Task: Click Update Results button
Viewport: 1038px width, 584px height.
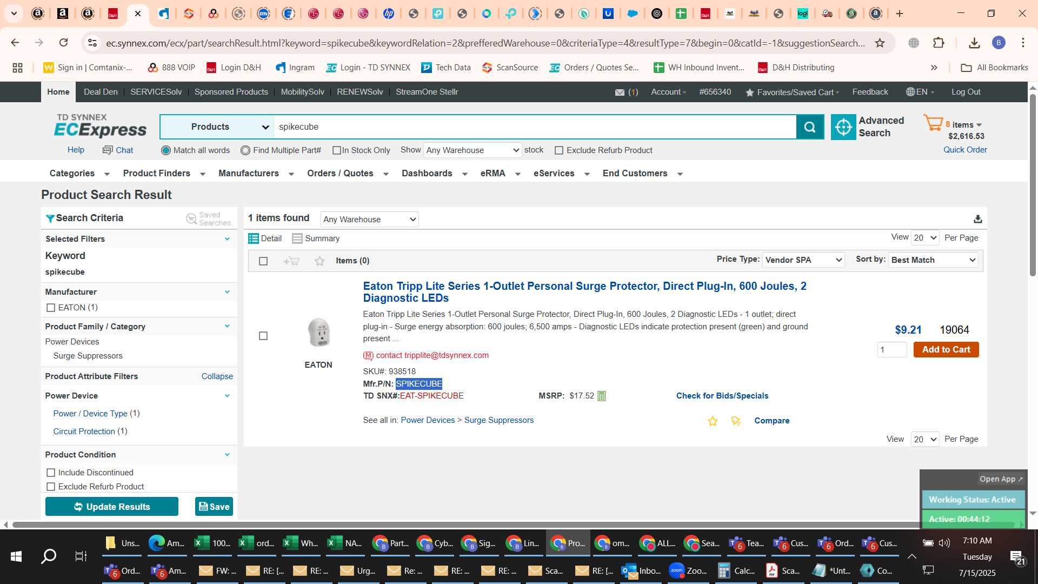Action: [112, 507]
